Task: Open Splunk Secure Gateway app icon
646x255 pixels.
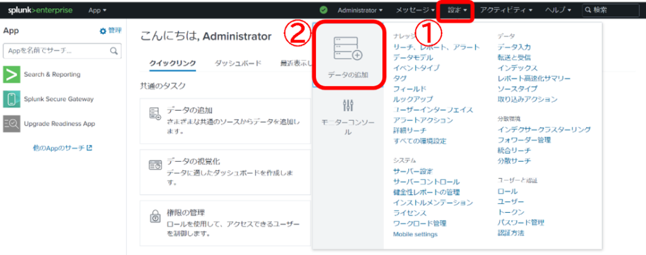Action: (x=11, y=99)
